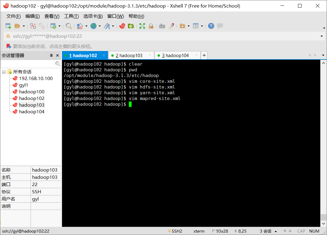Expand the color scheme dropdown arrow

tap(86, 26)
